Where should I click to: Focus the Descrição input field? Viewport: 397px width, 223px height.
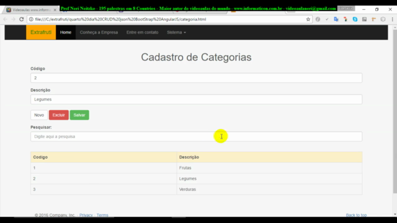coord(196,99)
